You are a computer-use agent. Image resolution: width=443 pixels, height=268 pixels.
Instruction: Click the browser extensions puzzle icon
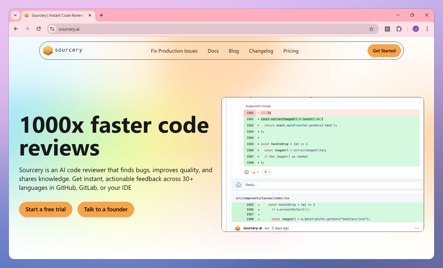point(399,29)
